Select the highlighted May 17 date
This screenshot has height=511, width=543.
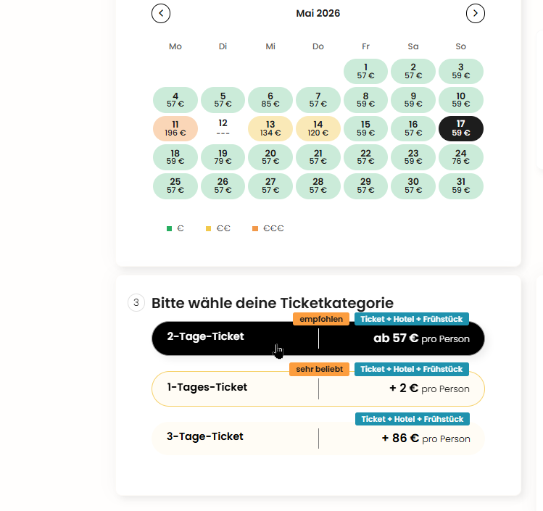pyautogui.click(x=461, y=128)
